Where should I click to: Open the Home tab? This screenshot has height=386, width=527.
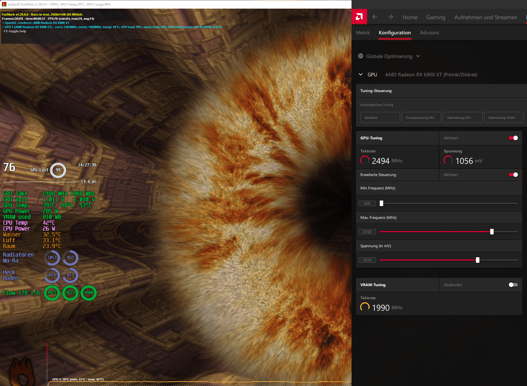tap(410, 17)
